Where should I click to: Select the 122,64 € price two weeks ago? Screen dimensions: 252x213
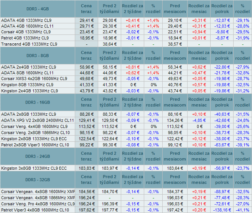tap(109, 139)
